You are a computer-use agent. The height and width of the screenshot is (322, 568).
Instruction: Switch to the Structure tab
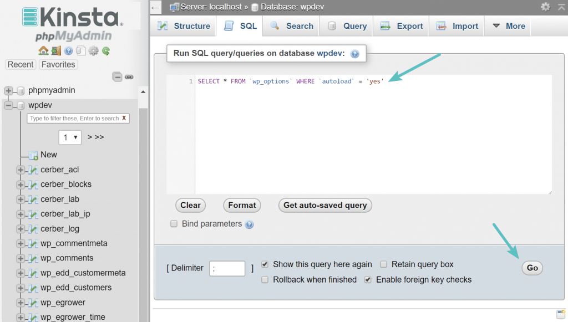184,26
